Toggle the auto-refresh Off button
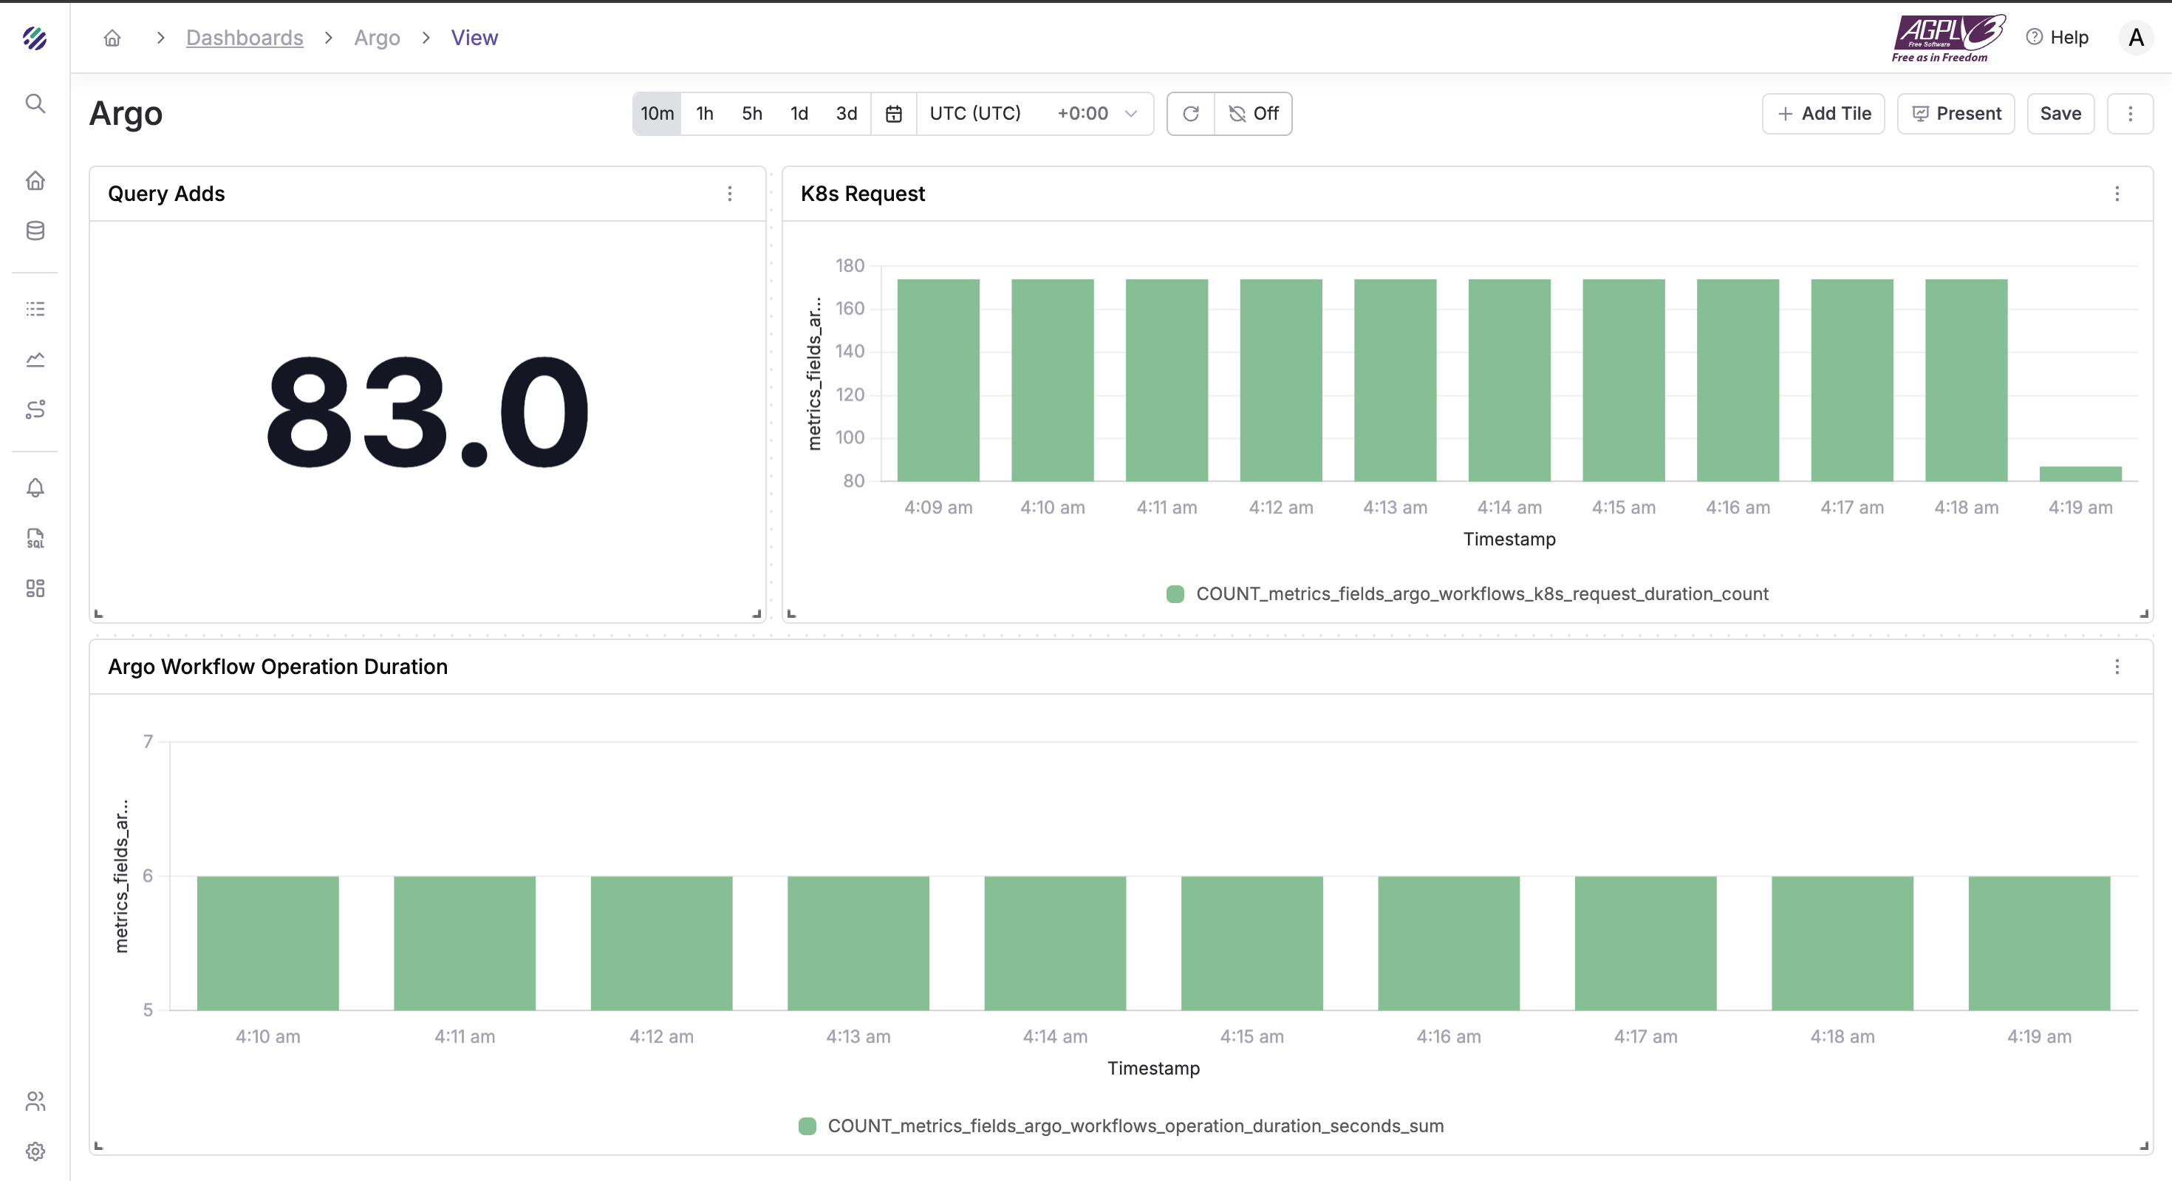 (1253, 114)
